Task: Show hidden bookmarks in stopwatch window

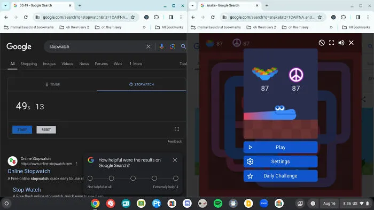Action: [x=144, y=27]
